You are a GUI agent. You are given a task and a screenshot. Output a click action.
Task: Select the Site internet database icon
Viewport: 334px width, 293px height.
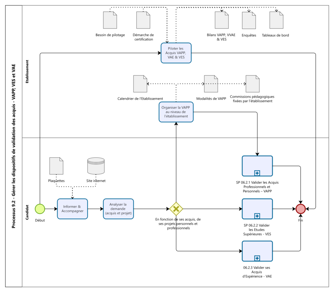[x=96, y=166]
